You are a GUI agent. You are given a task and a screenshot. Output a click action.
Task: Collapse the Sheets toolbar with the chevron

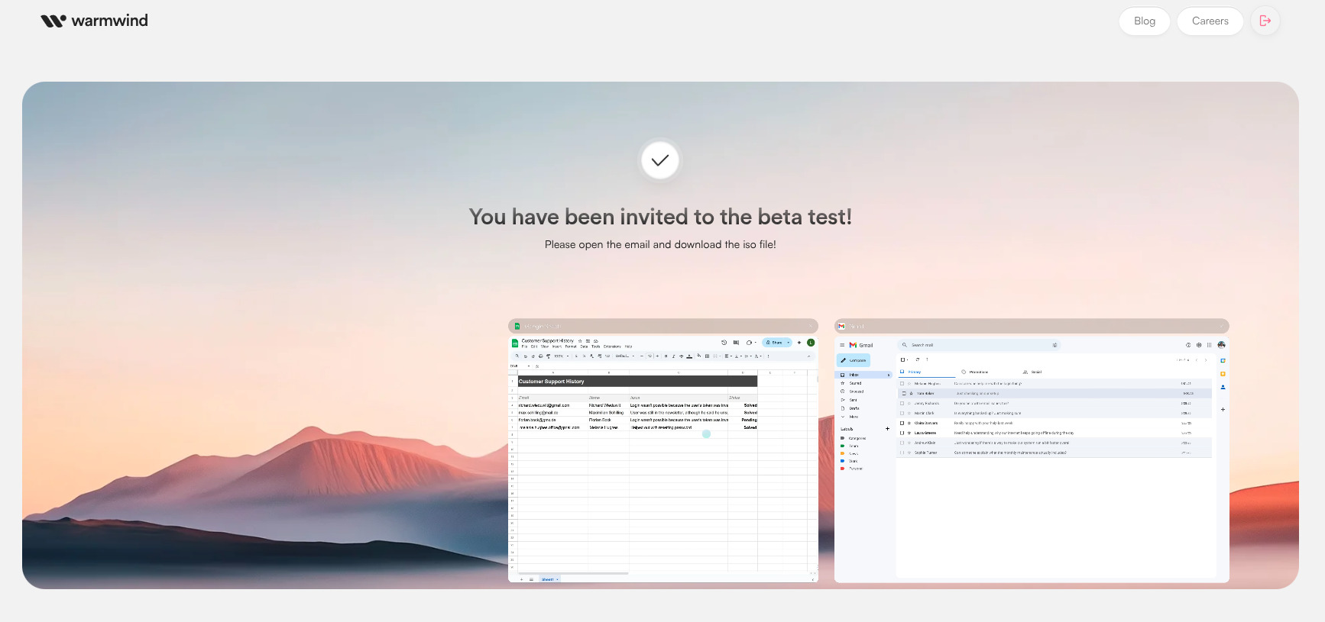809,356
